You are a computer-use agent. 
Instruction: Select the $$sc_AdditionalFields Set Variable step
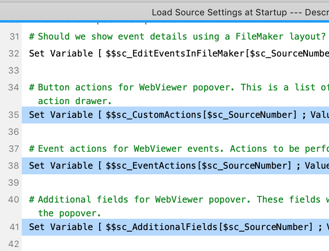click(175, 227)
